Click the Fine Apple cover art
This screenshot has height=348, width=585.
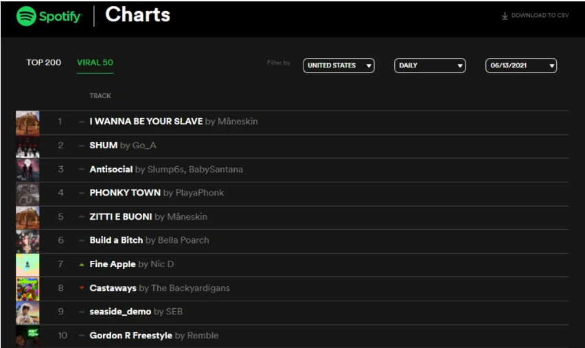tap(27, 265)
